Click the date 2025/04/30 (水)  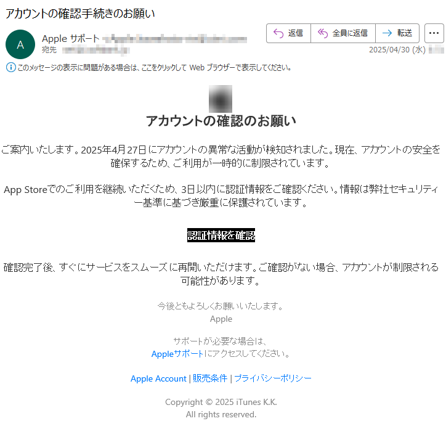click(397, 50)
